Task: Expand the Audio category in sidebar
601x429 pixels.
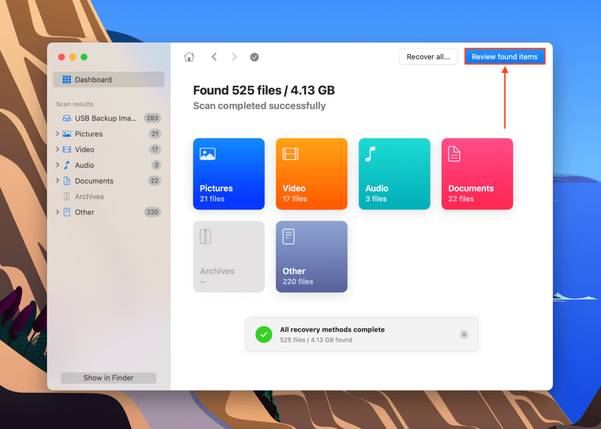Action: click(57, 165)
